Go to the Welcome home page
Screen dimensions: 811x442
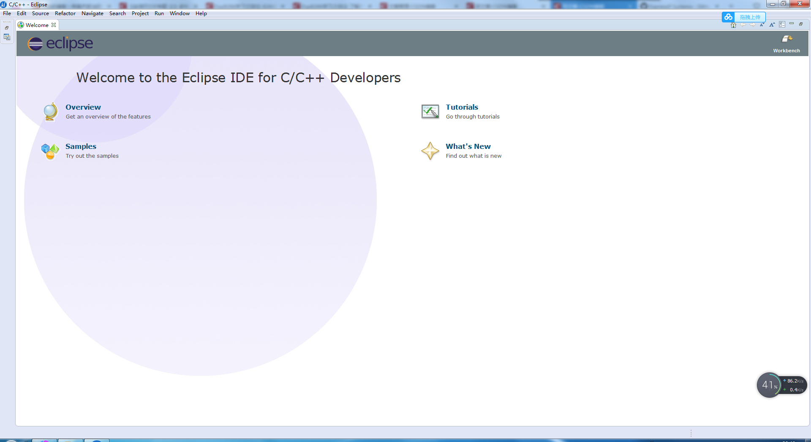pos(733,25)
